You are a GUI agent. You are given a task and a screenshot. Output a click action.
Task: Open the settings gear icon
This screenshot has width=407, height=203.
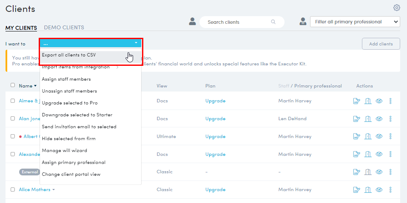397,8
